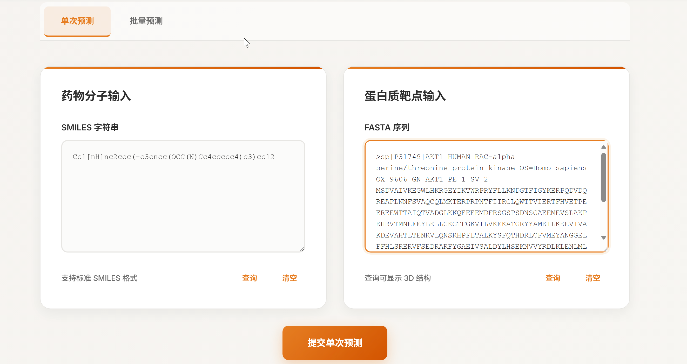Click 查询 under the FASTA input

pyautogui.click(x=553, y=278)
